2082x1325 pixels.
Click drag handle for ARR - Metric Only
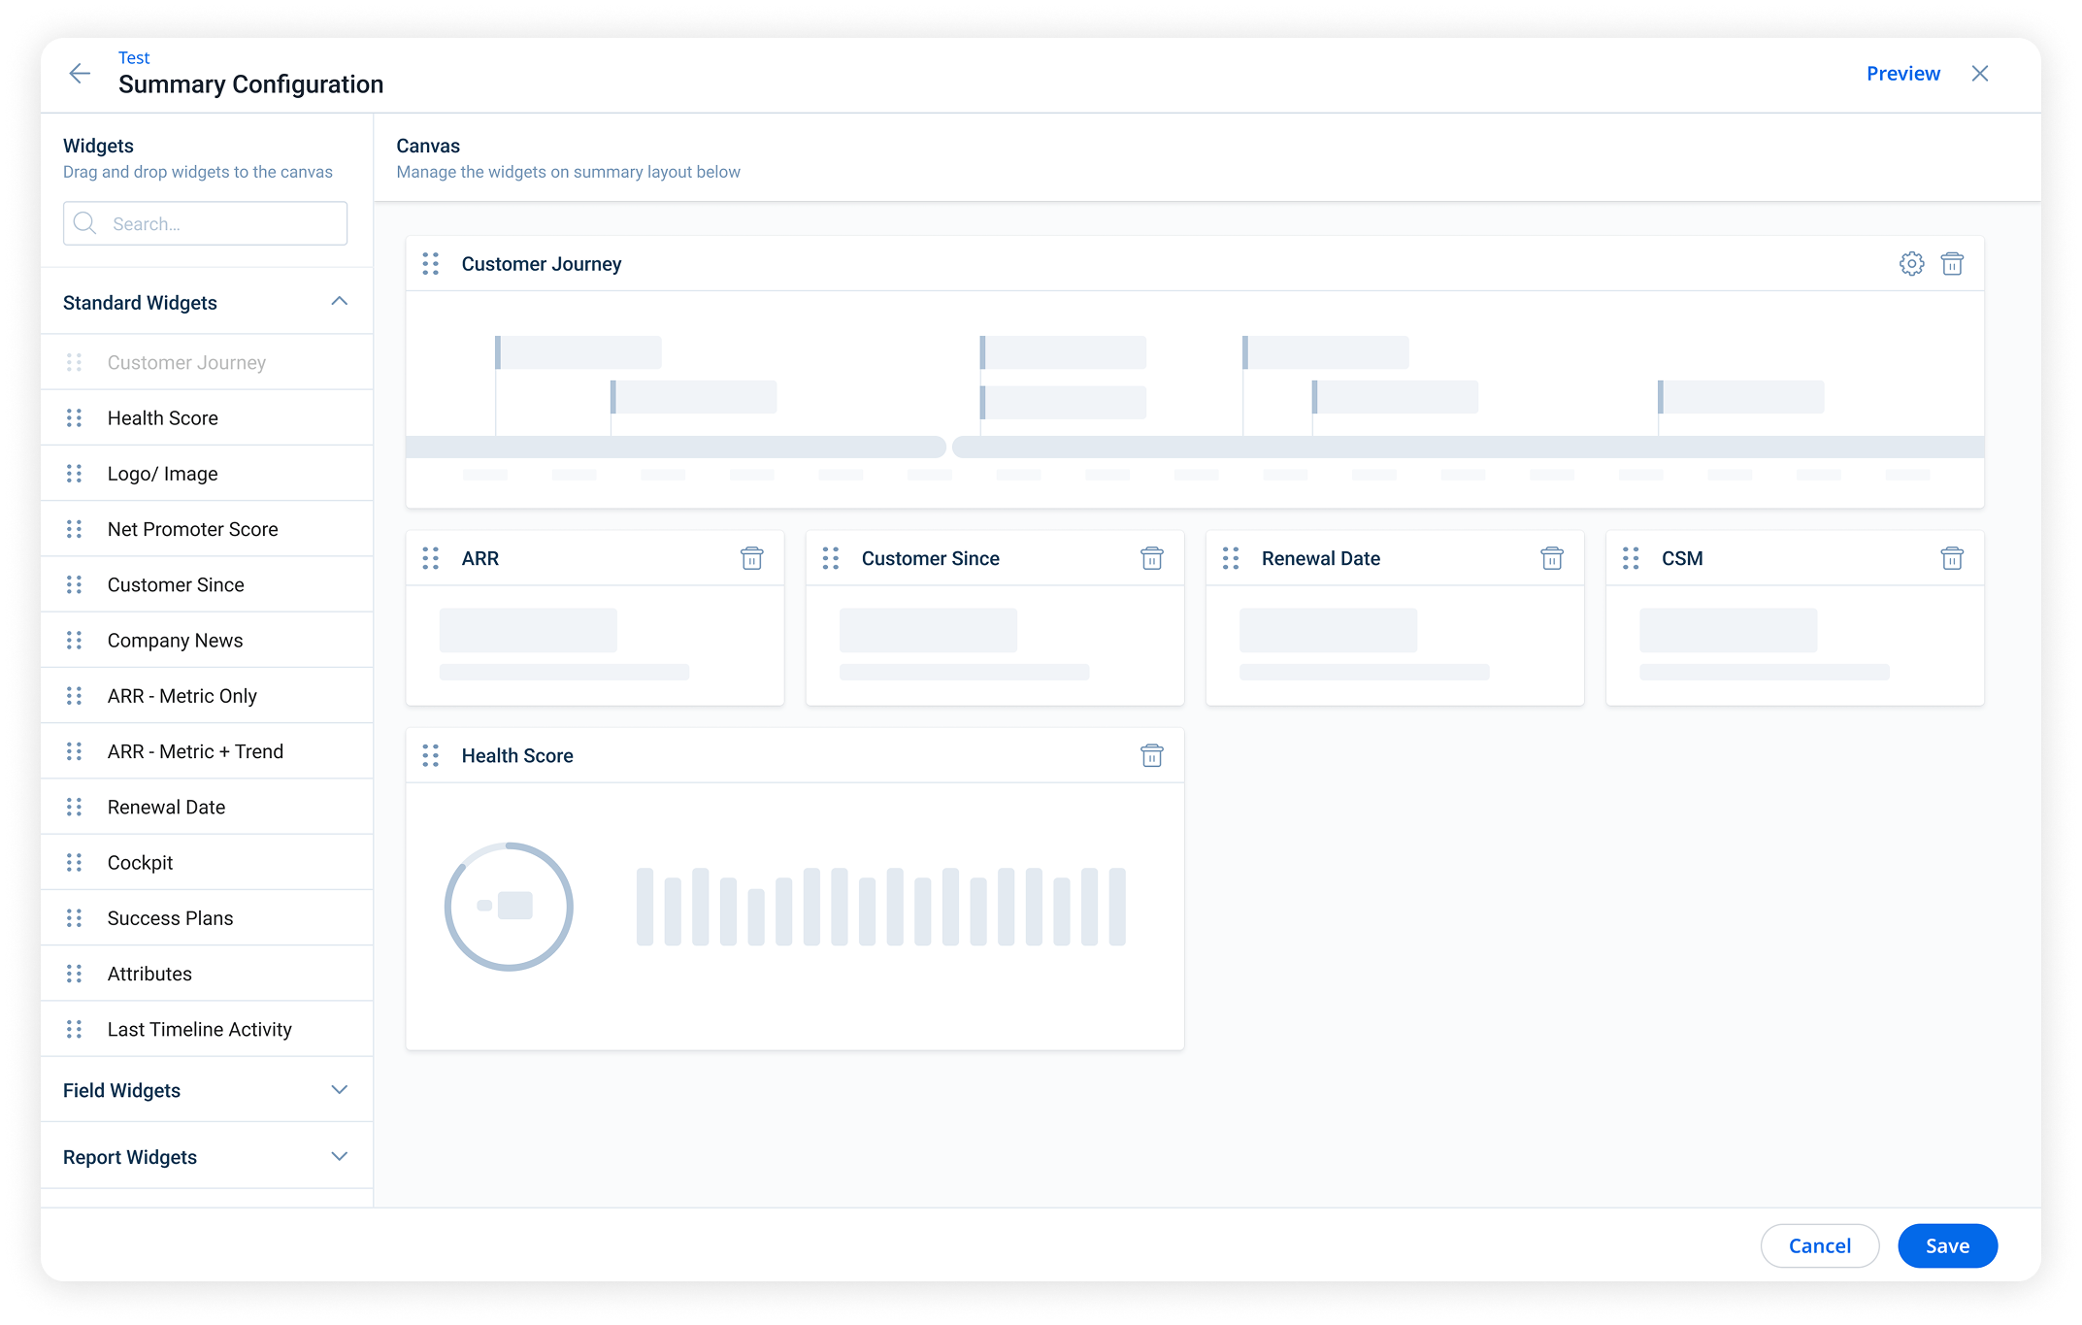click(x=74, y=695)
